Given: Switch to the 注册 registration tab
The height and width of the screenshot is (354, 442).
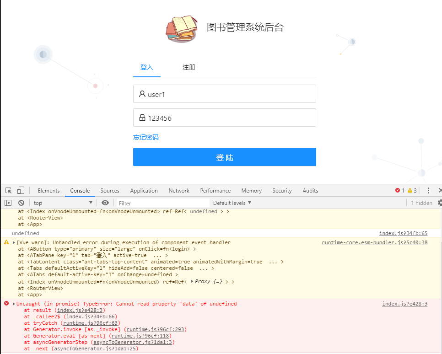Looking at the screenshot, I should point(189,67).
